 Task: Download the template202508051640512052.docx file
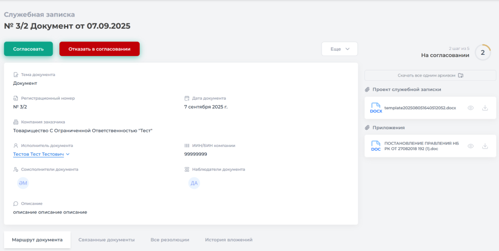[x=485, y=108]
